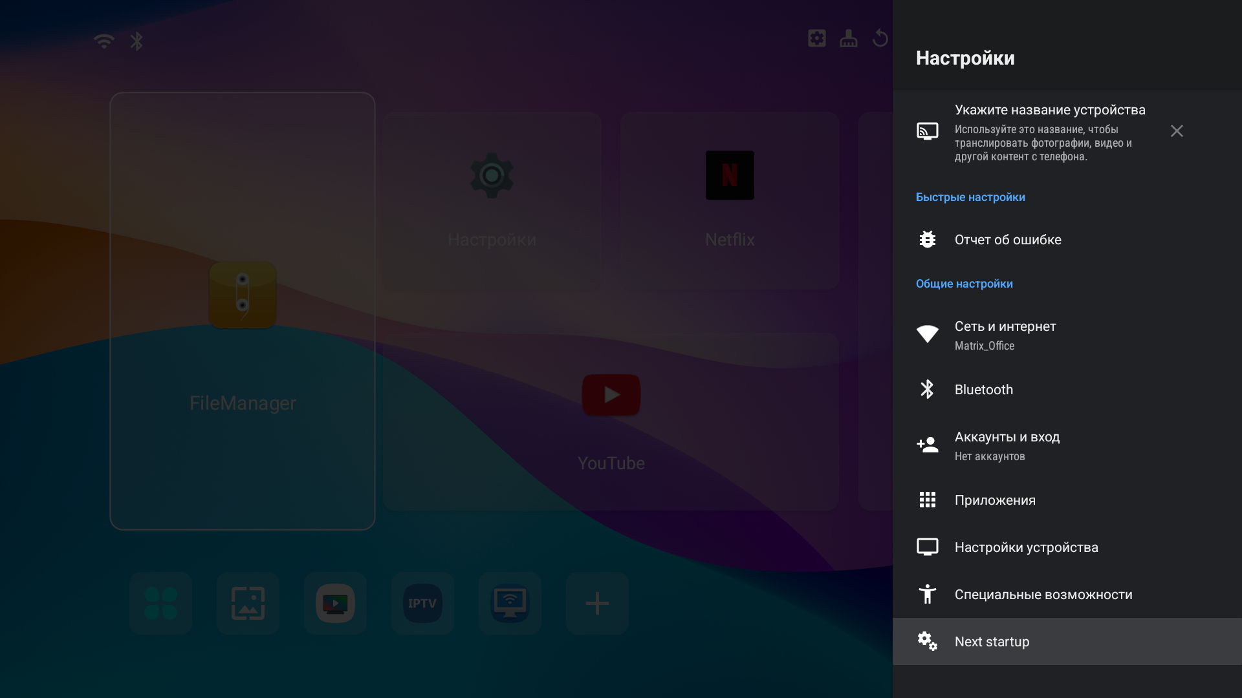Click the cast device name icon
This screenshot has width=1242, height=698.
[927, 131]
